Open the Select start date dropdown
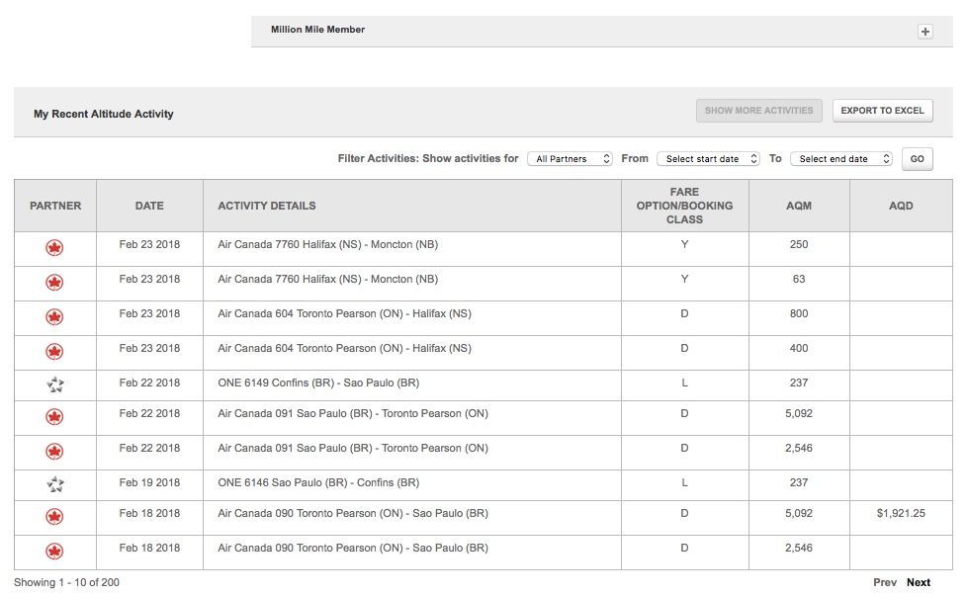This screenshot has width=967, height=597. 708,159
